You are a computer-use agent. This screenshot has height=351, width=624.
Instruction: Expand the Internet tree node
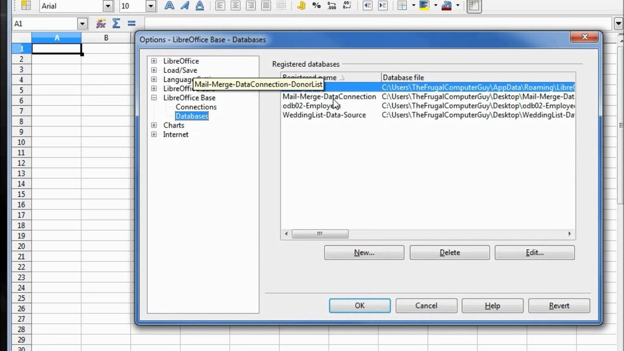(x=154, y=134)
